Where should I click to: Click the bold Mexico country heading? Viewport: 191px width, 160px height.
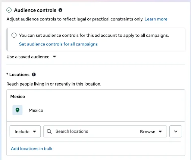click(18, 96)
